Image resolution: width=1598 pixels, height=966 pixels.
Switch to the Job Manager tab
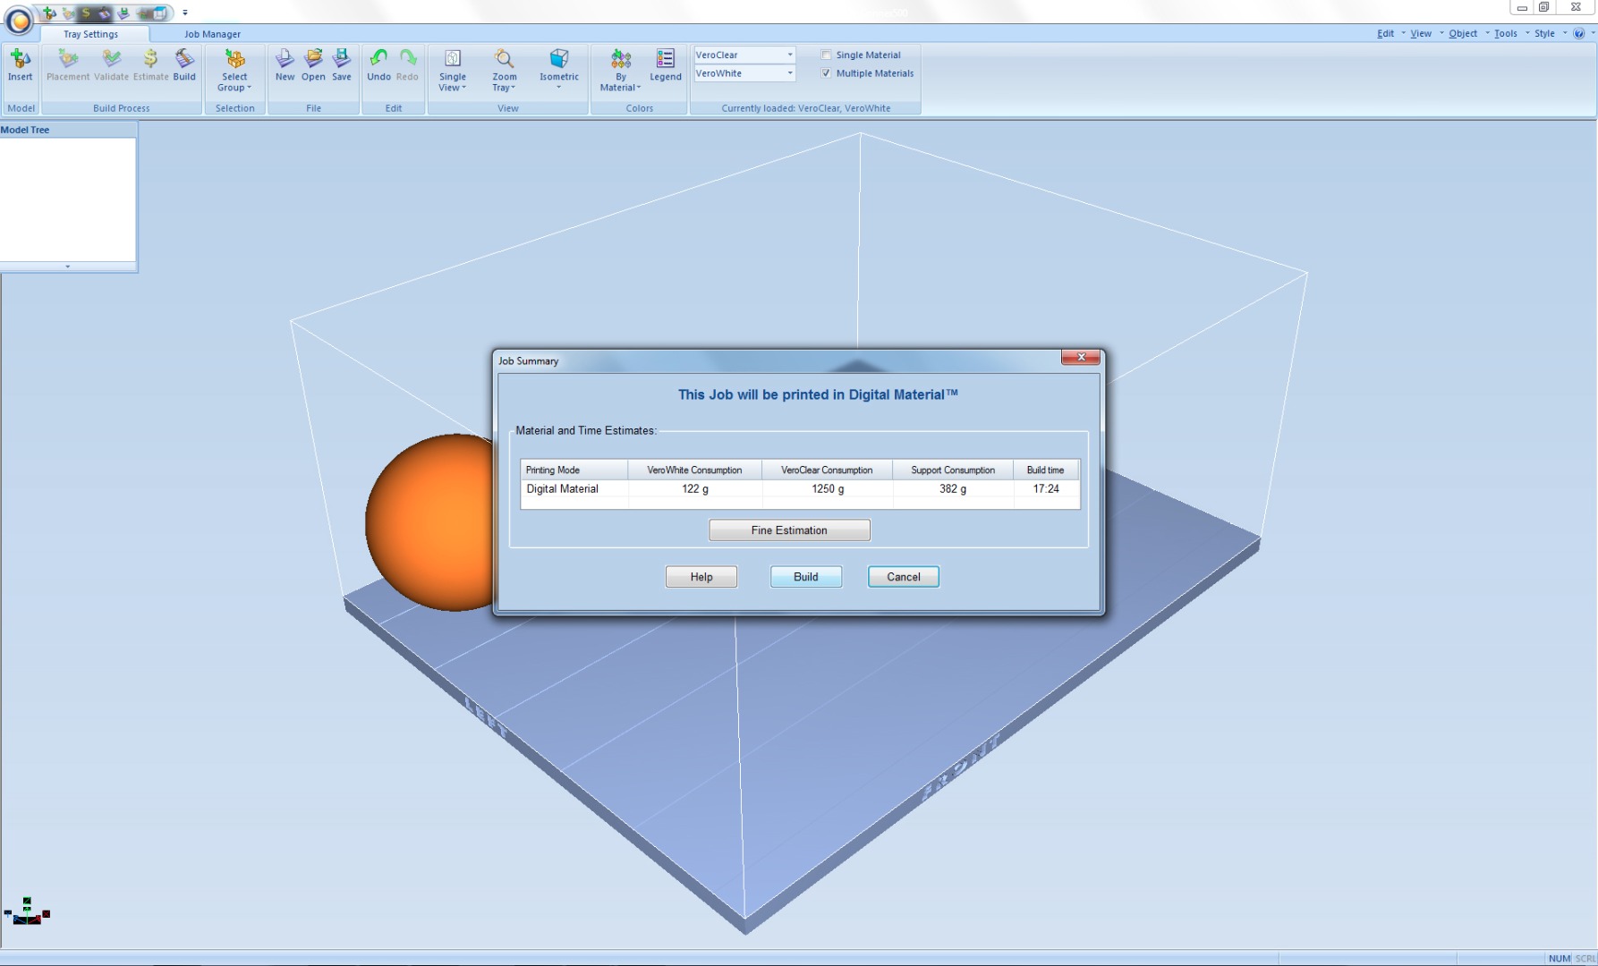click(x=212, y=34)
